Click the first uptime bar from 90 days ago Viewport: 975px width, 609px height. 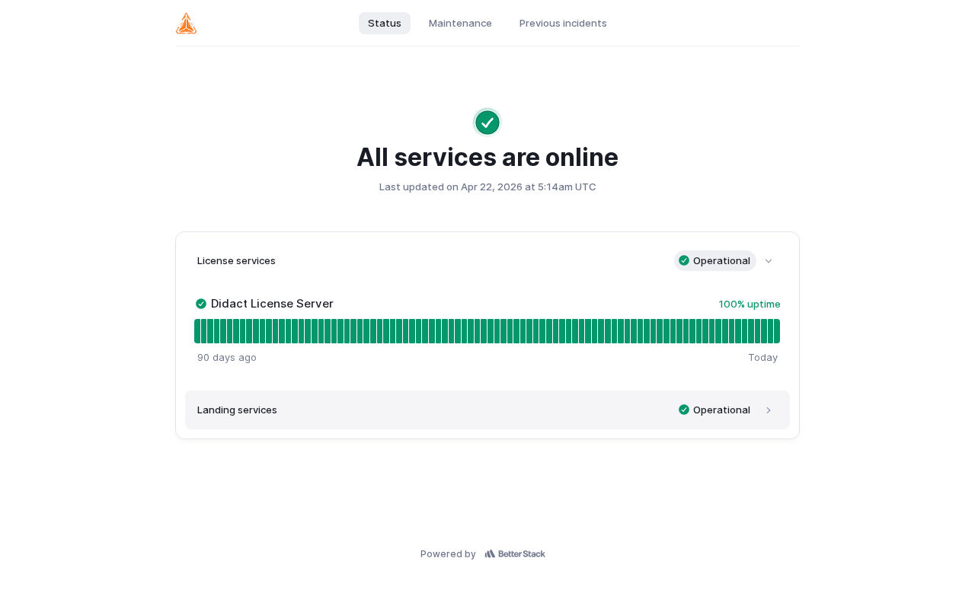pyautogui.click(x=197, y=331)
